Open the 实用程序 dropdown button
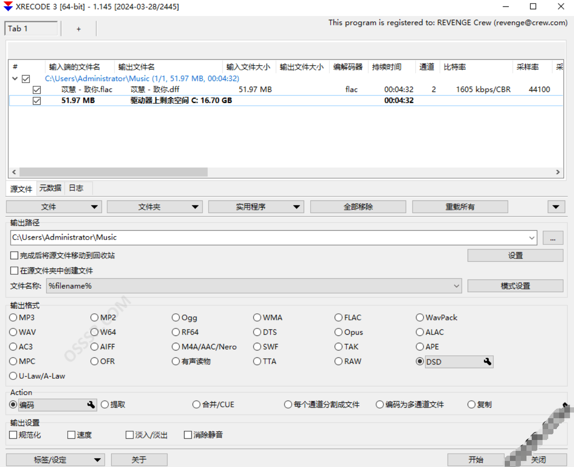The height and width of the screenshot is (467, 574). coord(256,207)
